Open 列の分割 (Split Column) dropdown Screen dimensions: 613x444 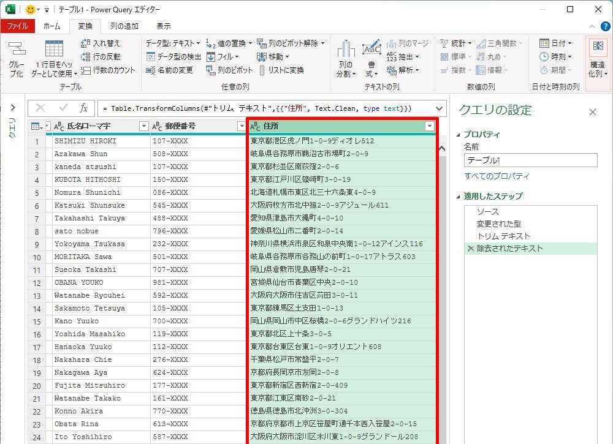tap(346, 69)
